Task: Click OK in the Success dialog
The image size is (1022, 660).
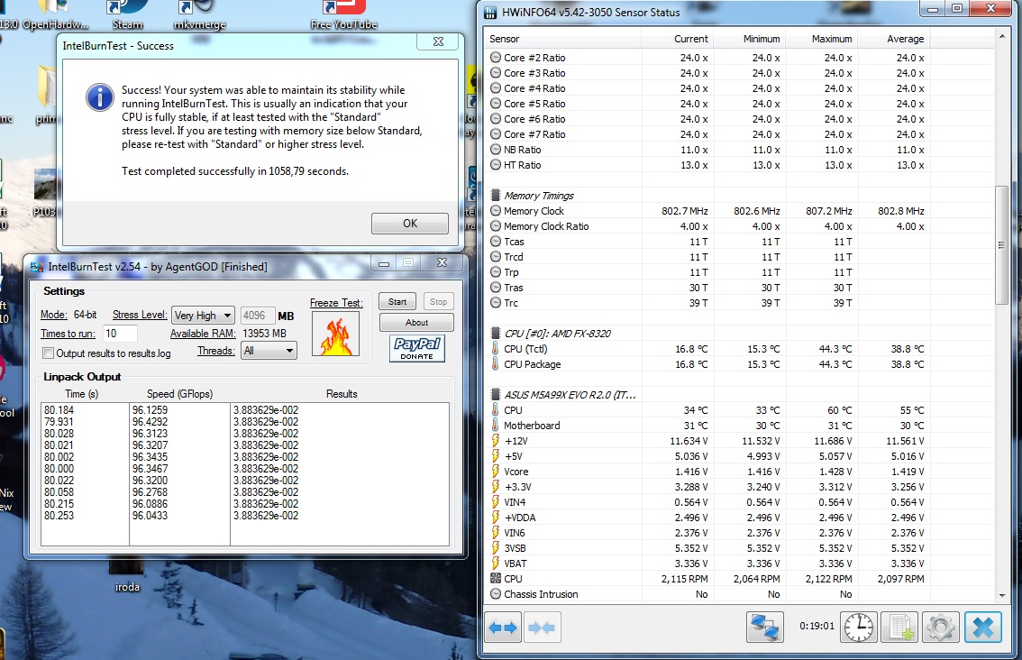Action: point(410,224)
